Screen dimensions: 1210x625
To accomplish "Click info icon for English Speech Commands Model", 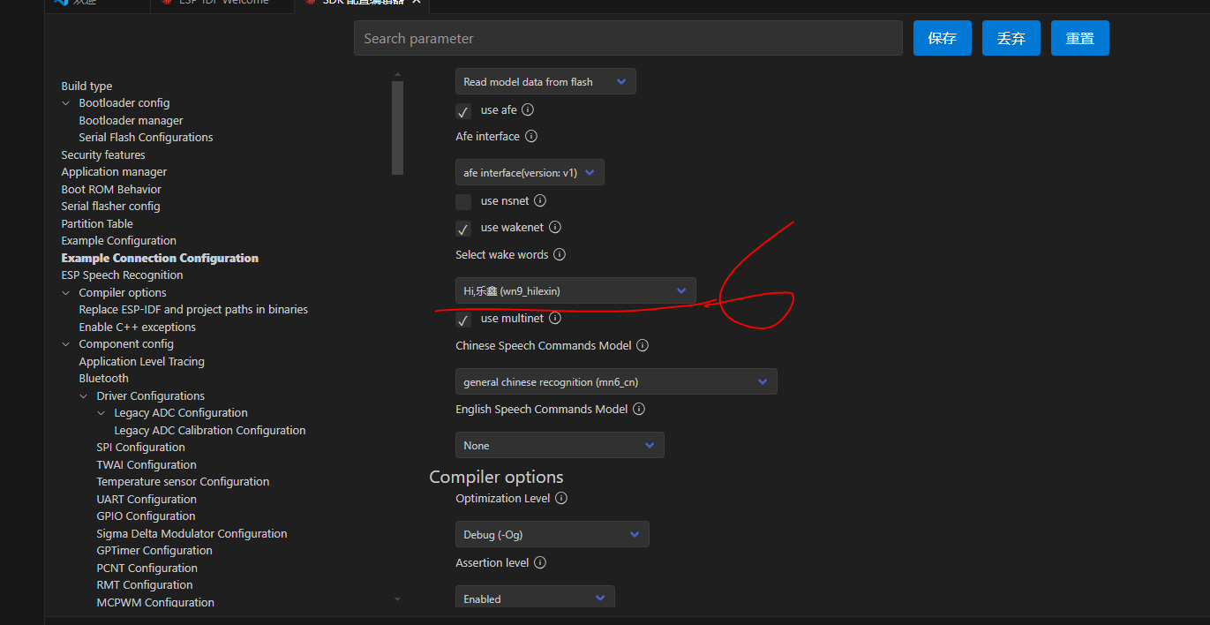I will click(639, 410).
